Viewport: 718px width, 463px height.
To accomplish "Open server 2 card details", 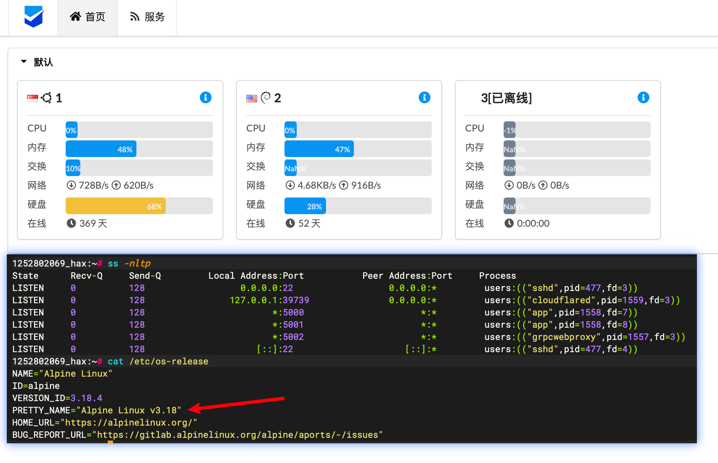I will click(277, 98).
